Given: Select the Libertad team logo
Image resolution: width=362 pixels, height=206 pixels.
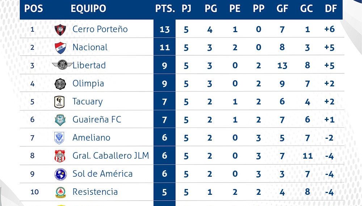Looking at the screenshot, I should point(60,65).
